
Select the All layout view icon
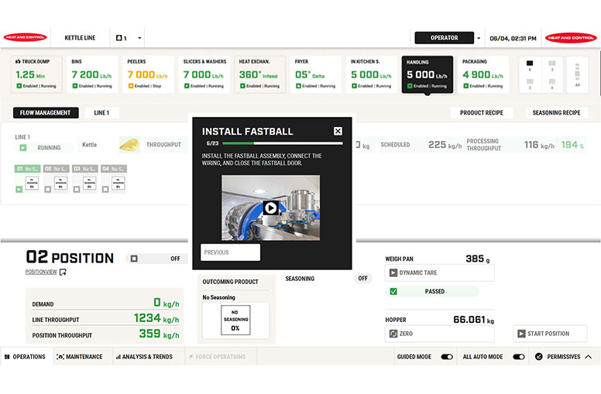(x=577, y=75)
